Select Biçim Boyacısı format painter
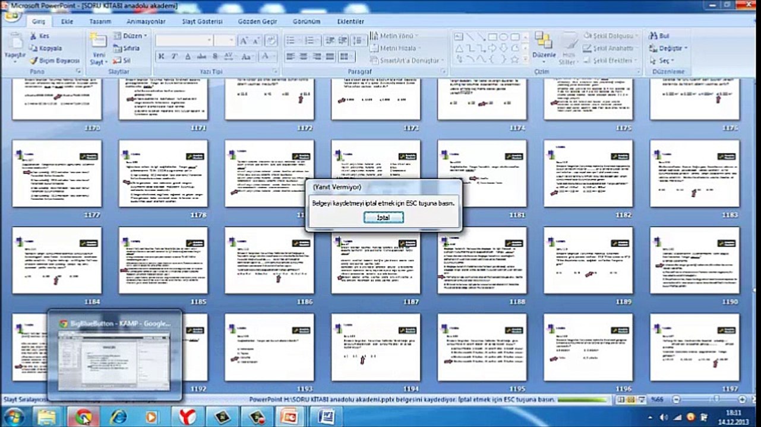Image resolution: width=761 pixels, height=427 pixels. 55,60
